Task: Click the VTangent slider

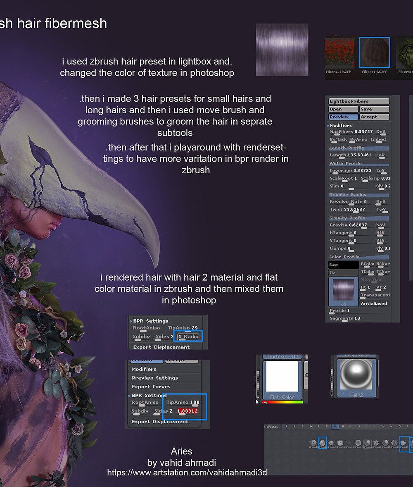Action: tap(351, 241)
